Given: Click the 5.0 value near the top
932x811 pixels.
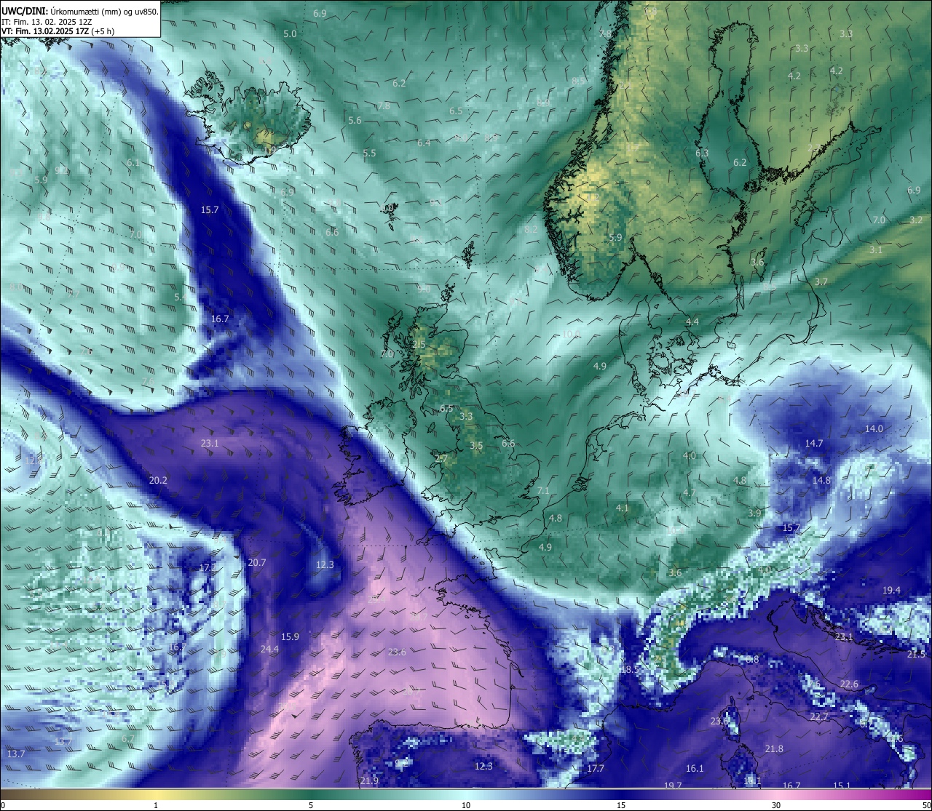Looking at the screenshot, I should coord(290,33).
